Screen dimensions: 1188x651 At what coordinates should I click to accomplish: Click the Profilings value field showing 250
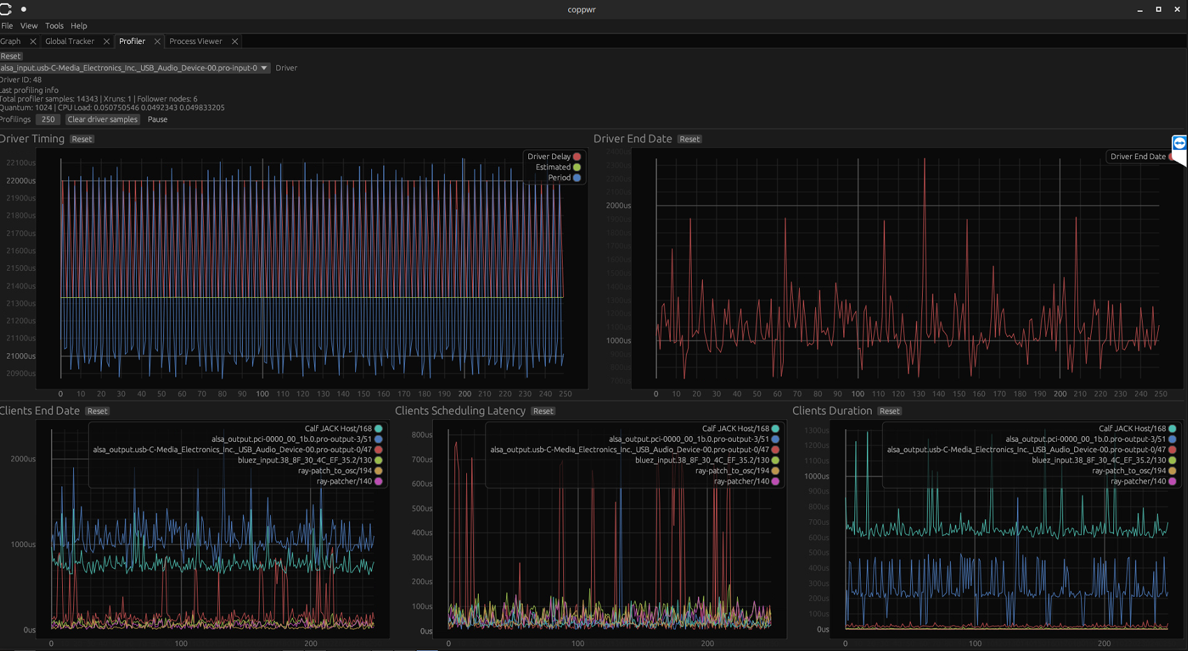click(x=47, y=120)
